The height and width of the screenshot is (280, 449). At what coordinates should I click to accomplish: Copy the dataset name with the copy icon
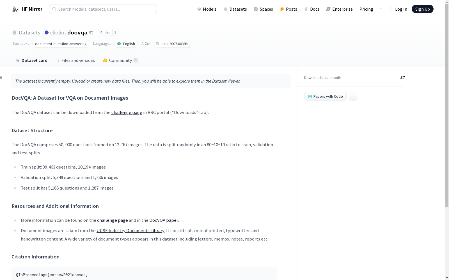point(91,32)
